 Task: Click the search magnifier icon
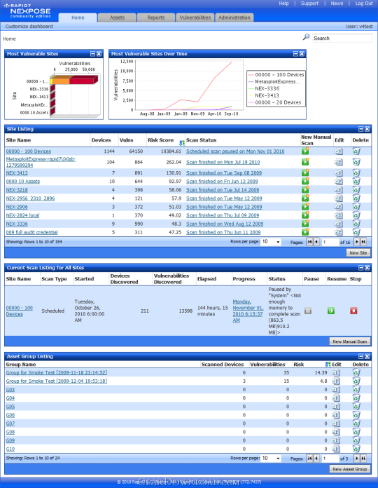[306, 37]
